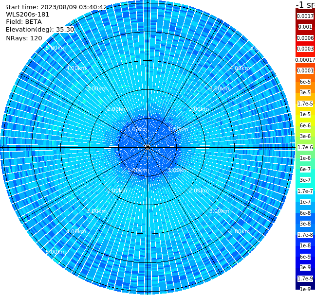Image resolution: width=315 pixels, height=295 pixels.
Task: Click the upper-left 2.00km range label
Action: coord(117,109)
